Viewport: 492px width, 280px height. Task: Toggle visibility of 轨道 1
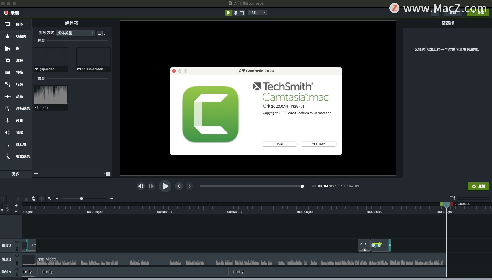(x=17, y=269)
